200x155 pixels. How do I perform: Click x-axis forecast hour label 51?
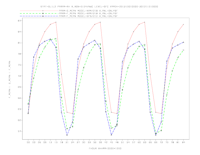122,142
